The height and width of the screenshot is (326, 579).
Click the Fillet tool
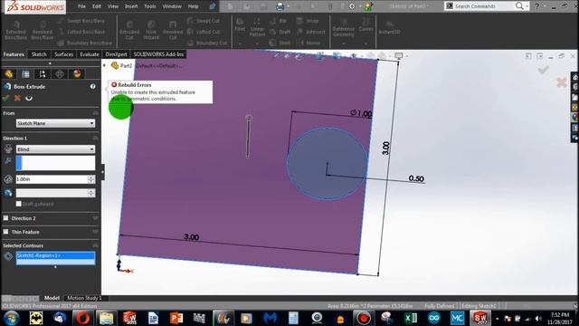pyautogui.click(x=240, y=24)
